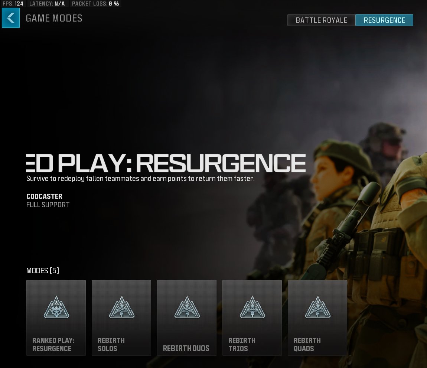Pick the Rebirth Duos mode card
The image size is (427, 368).
click(x=187, y=317)
